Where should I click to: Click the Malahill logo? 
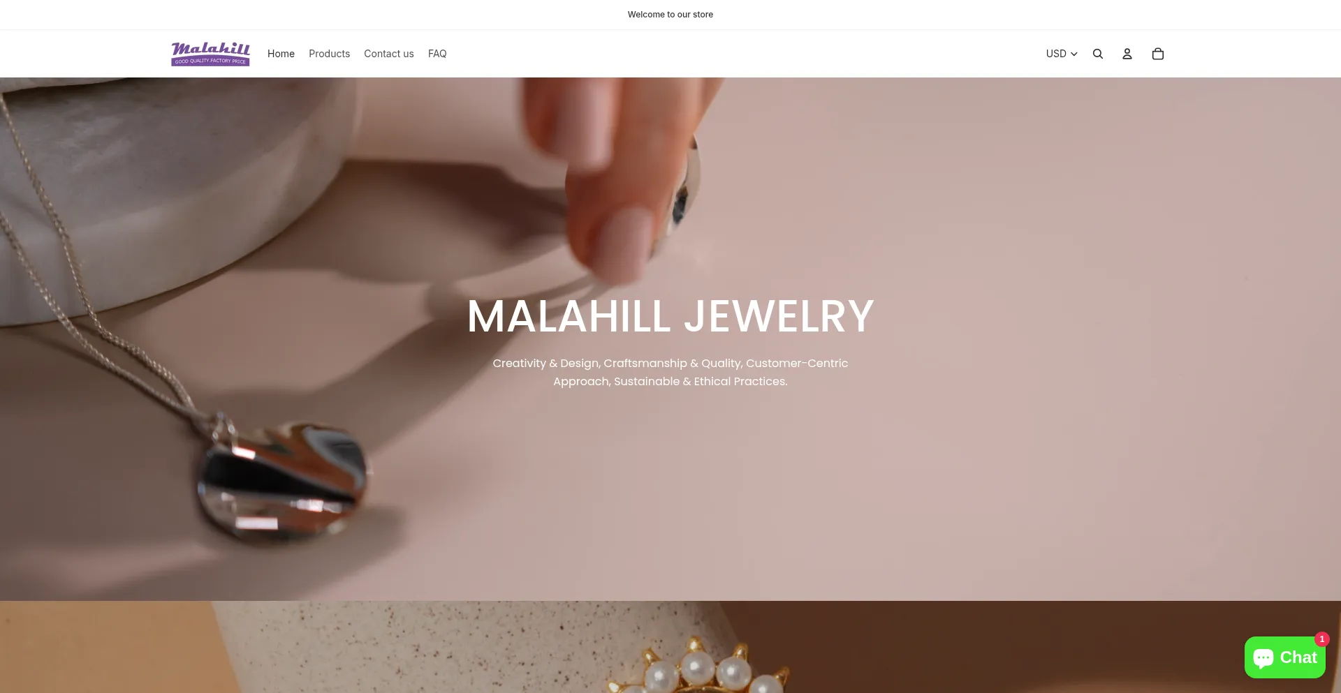pos(210,54)
